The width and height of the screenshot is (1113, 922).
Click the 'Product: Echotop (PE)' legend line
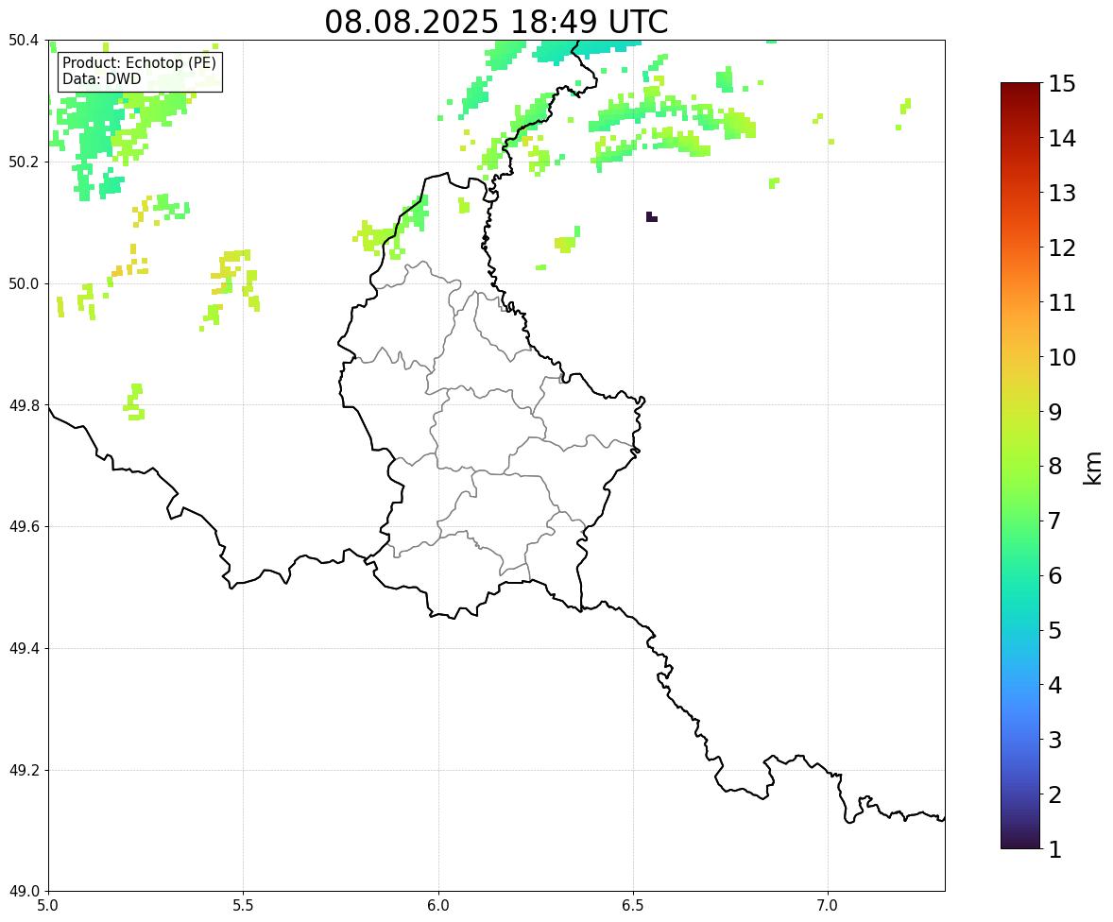click(139, 62)
